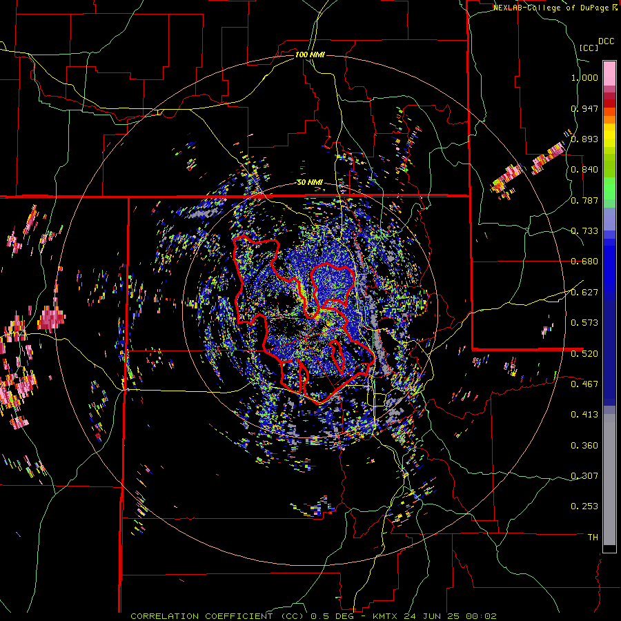Image resolution: width=621 pixels, height=621 pixels.
Task: Pick the bright green color bar segment
Action: pyautogui.click(x=609, y=188)
